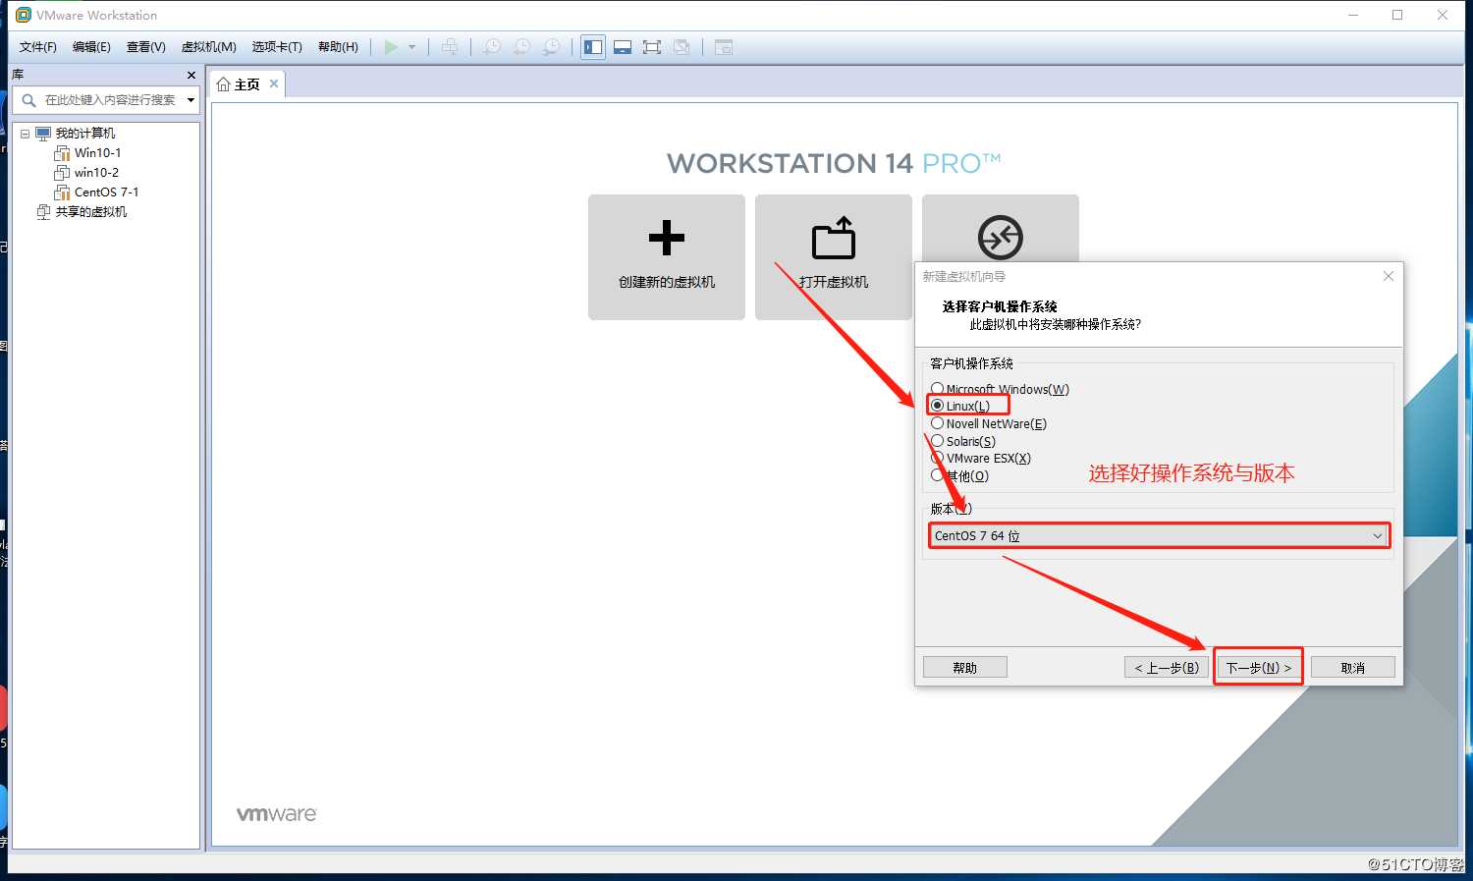Click the library search input field
The image size is (1473, 881).
pos(110,100)
